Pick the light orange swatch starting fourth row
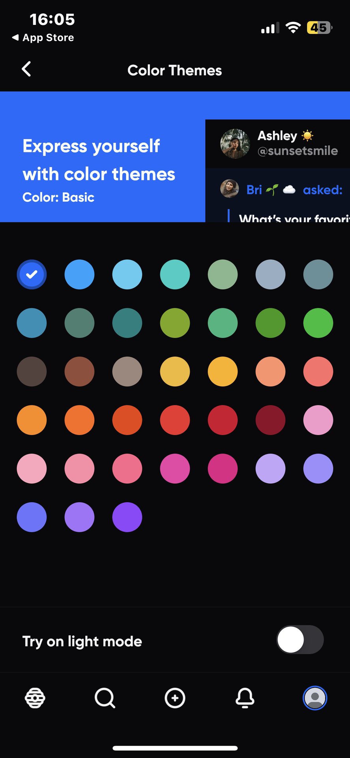The width and height of the screenshot is (350, 758). point(32,420)
